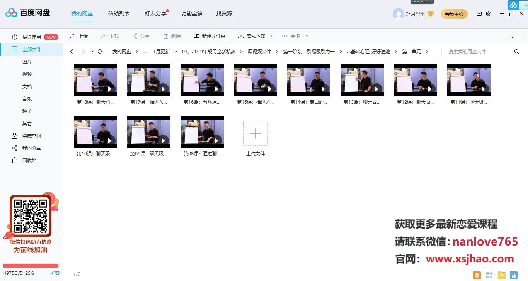Open the 传输列表 tab
The height and width of the screenshot is (281, 528).
coord(119,13)
